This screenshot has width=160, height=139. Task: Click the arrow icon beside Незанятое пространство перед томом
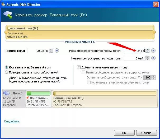153,50
